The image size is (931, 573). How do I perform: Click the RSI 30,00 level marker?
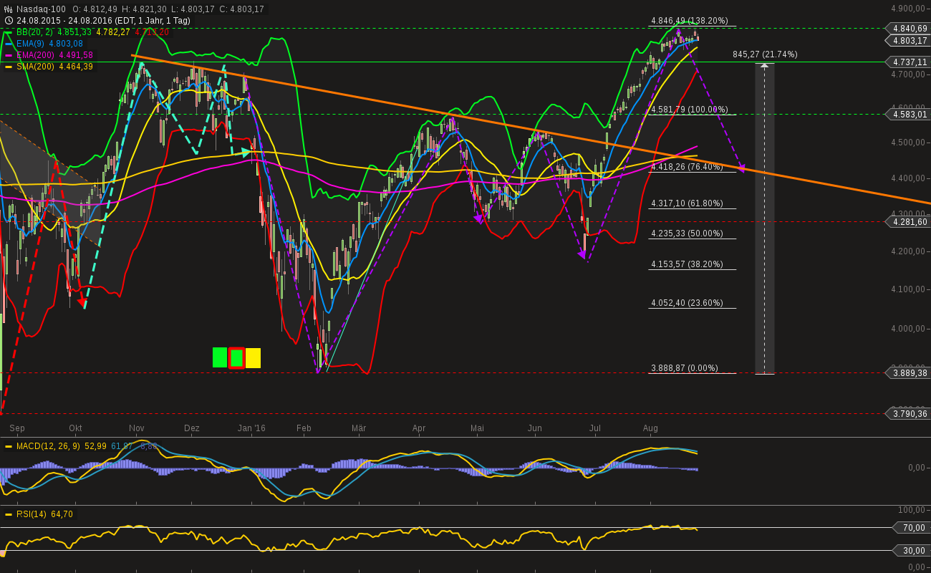tap(911, 551)
